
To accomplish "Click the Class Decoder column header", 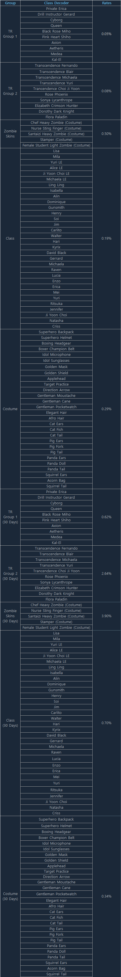I will click(56, 3).
